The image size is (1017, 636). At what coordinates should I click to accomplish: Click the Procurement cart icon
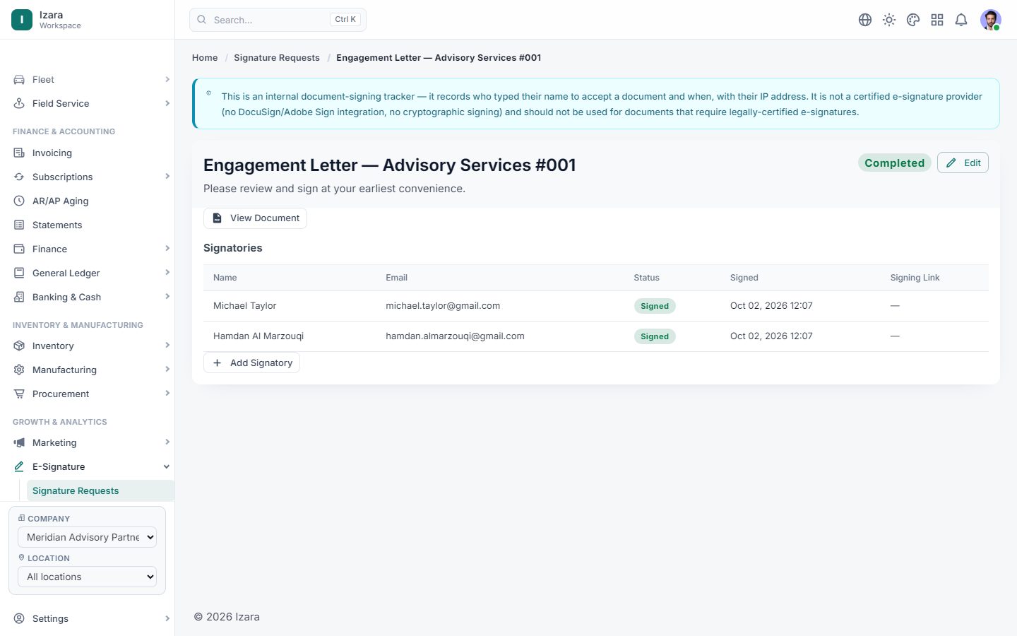click(x=19, y=394)
